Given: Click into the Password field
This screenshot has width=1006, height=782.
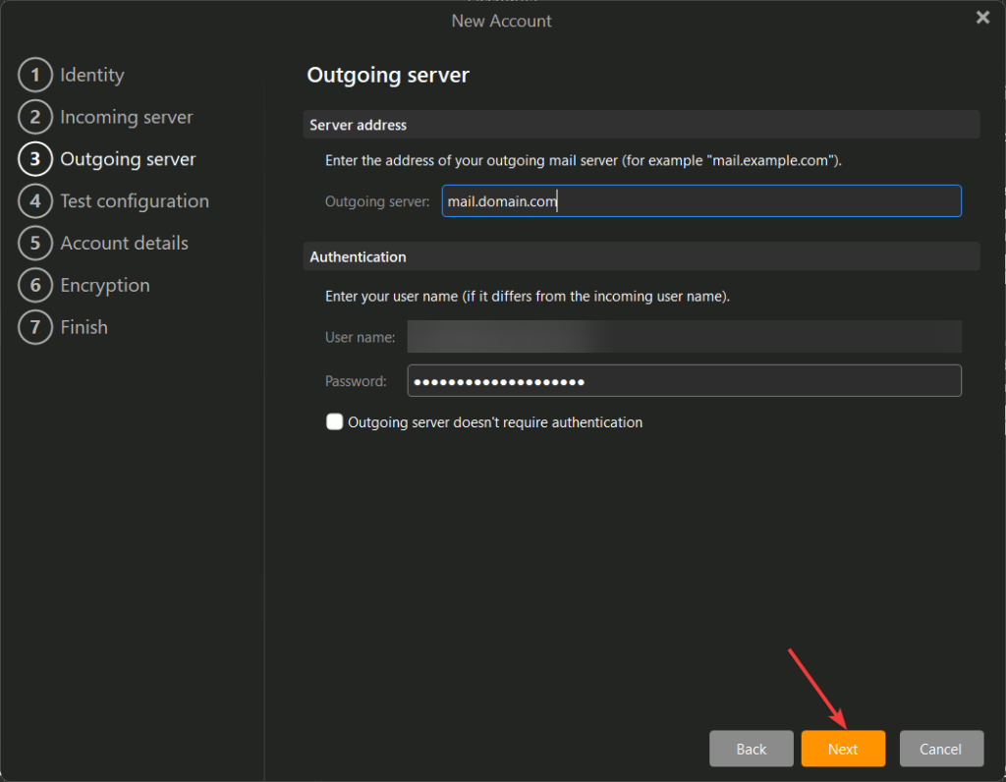Looking at the screenshot, I should coord(683,381).
